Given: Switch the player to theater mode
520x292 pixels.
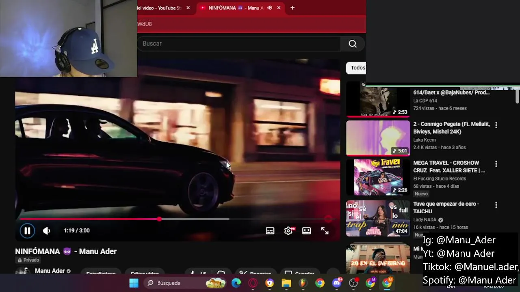Looking at the screenshot, I should coord(307,231).
